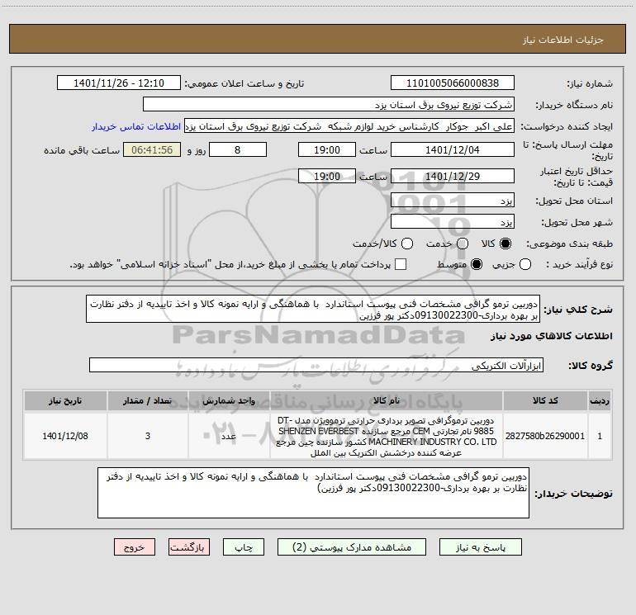The height and width of the screenshot is (615, 636).
Task: Click the requester field علی اکبر جوکار
Action: (x=349, y=126)
